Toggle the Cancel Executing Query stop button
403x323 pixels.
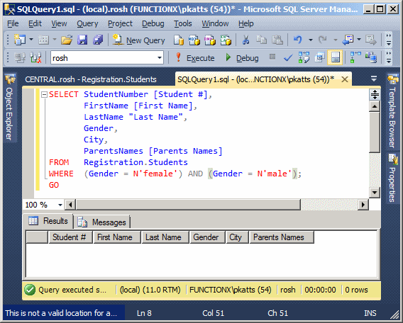272,57
